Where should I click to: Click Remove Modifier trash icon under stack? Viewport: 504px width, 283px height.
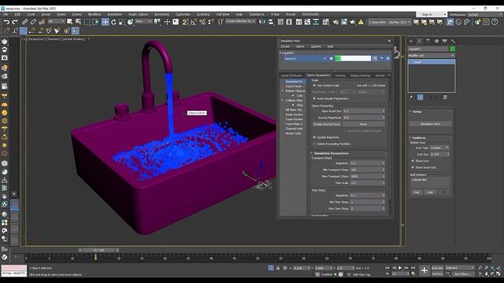click(x=445, y=97)
